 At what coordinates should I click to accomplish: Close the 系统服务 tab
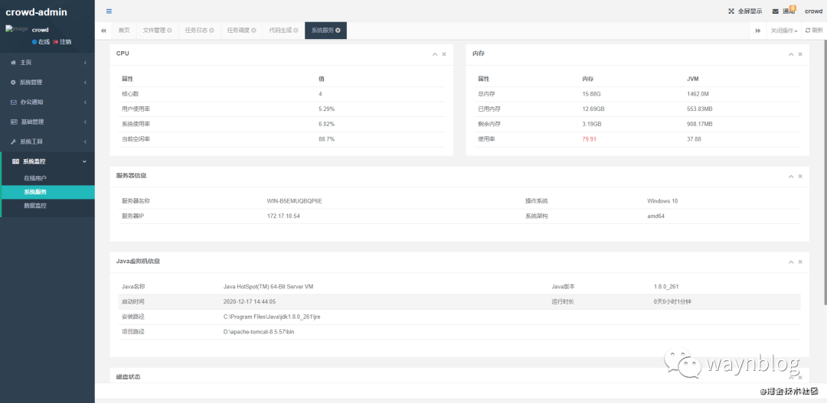(338, 31)
